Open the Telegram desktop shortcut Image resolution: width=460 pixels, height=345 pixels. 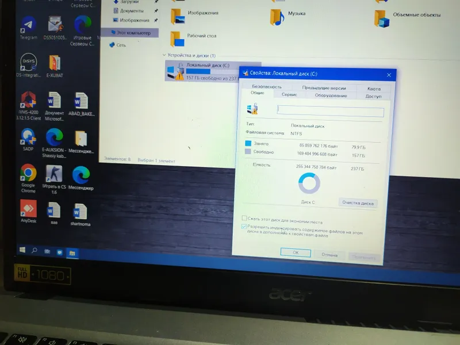pos(28,28)
